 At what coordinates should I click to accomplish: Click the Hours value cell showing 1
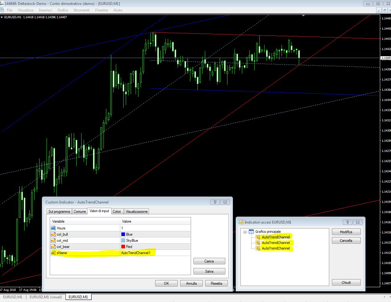tap(155, 228)
